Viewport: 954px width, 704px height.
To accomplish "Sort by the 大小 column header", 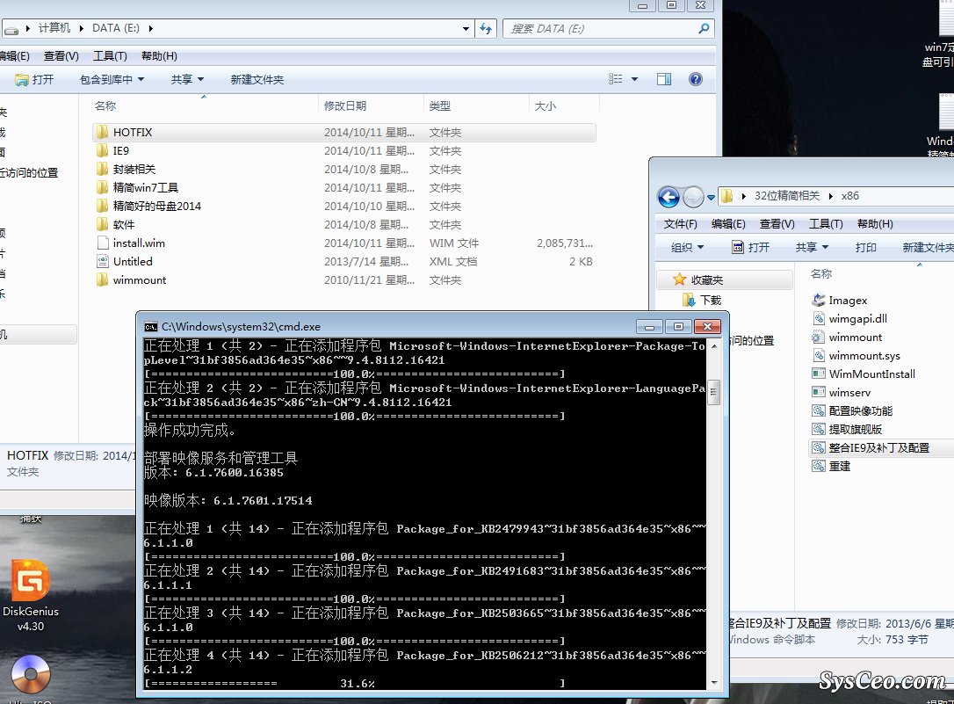I will tap(564, 105).
